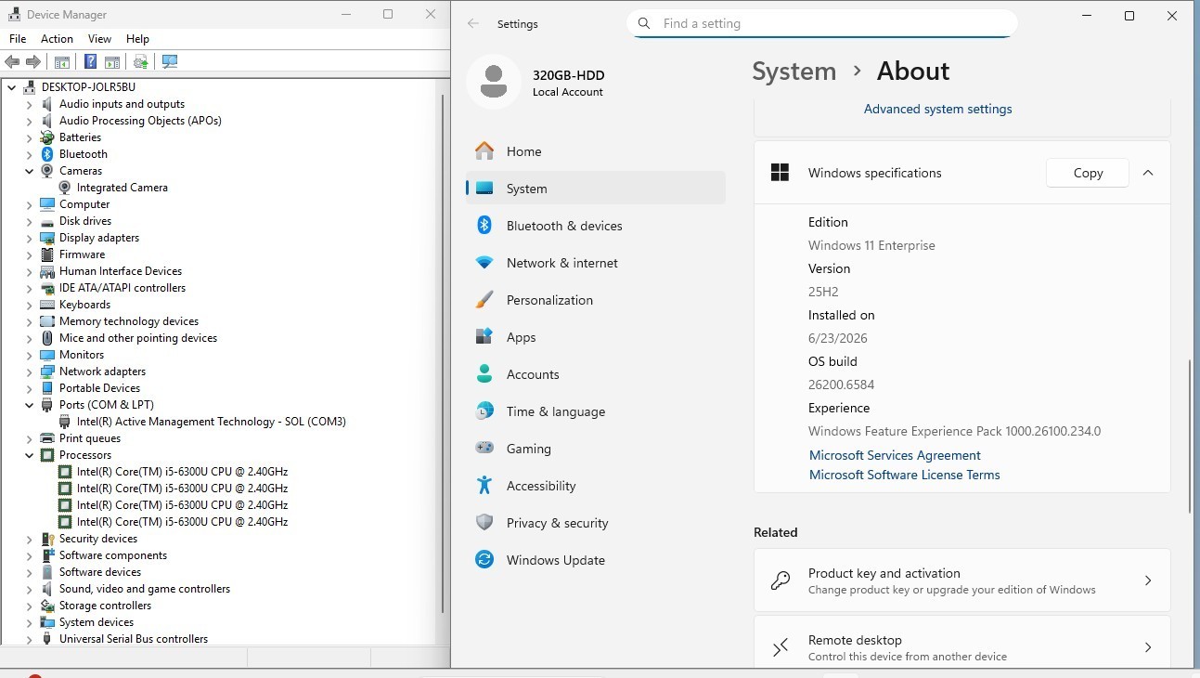1200x678 pixels.
Task: Expand the Disk drives category
Action: 30,221
